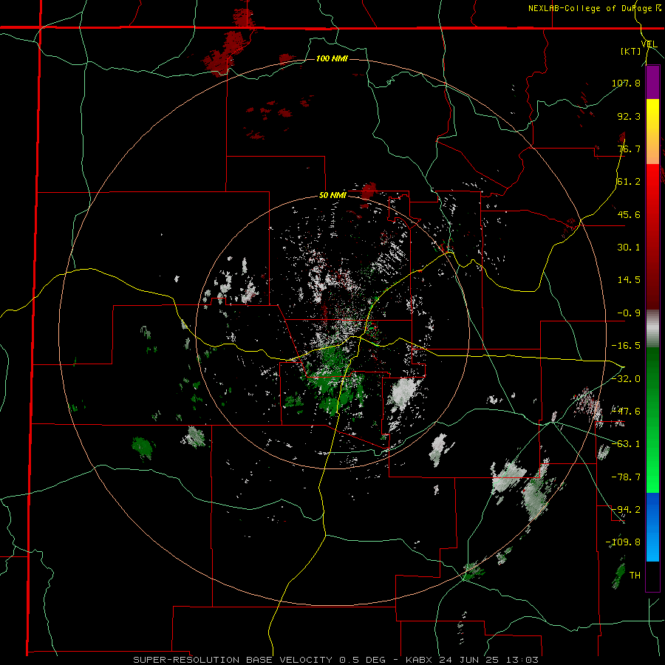
Task: Click the bright green segment near -78.7
Action: tap(652, 477)
